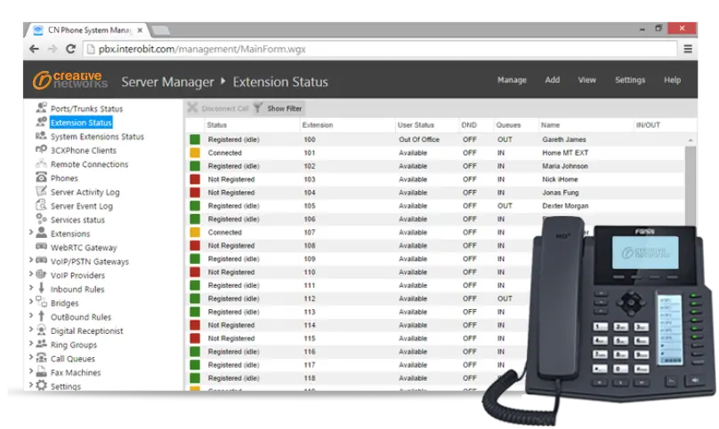Screen dimensions: 719x429
Task: Click the browser back arrow
Action: (x=37, y=49)
